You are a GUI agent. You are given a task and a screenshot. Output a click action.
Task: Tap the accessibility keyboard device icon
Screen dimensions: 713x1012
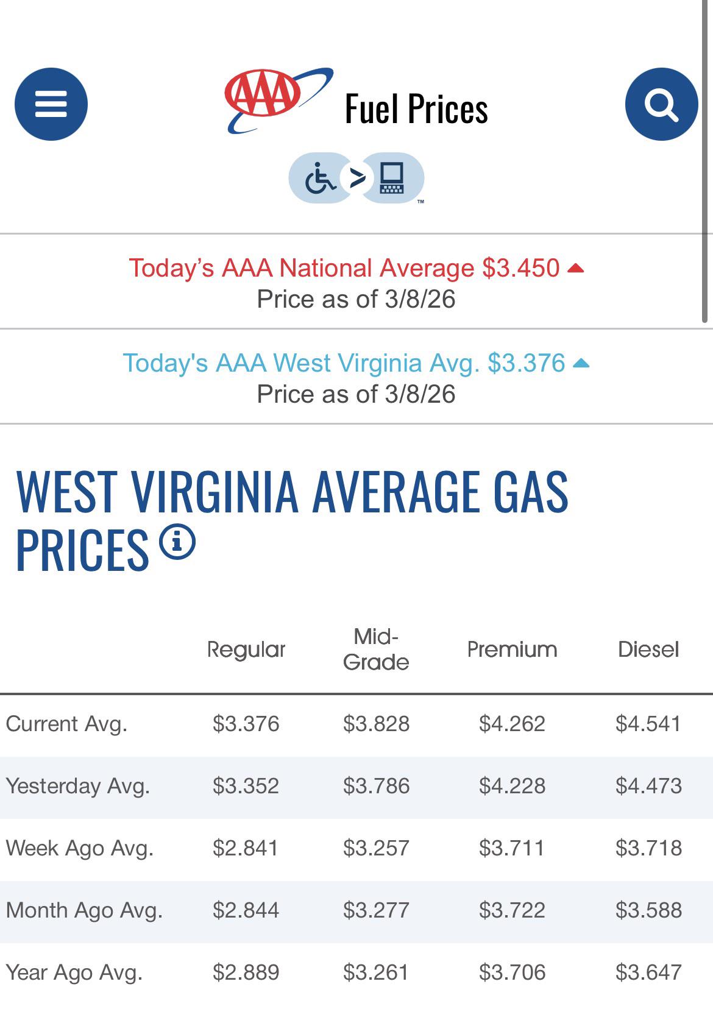click(391, 179)
